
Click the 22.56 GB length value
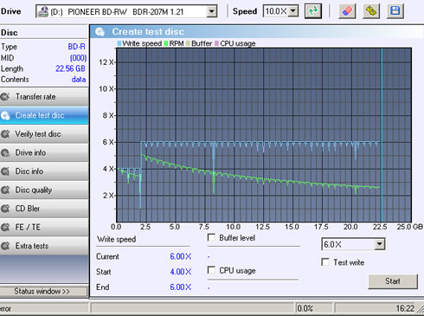pos(70,68)
